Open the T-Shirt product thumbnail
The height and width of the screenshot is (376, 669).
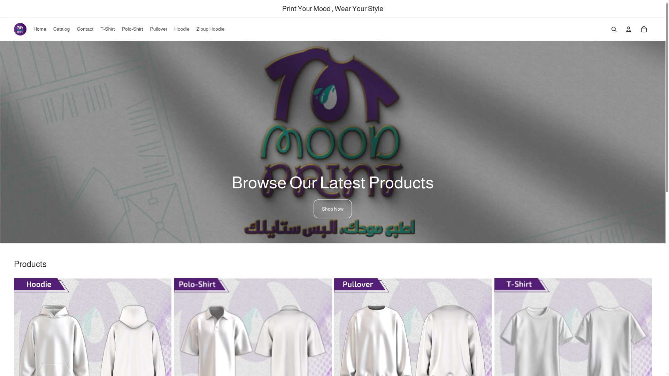coord(573,327)
